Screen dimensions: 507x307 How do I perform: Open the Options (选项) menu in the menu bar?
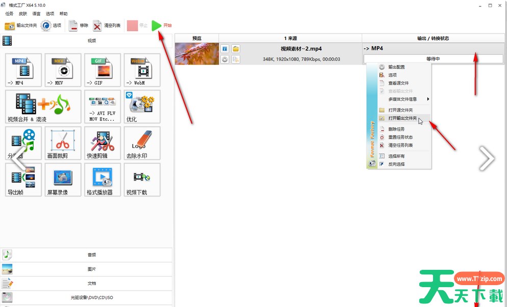(x=50, y=14)
